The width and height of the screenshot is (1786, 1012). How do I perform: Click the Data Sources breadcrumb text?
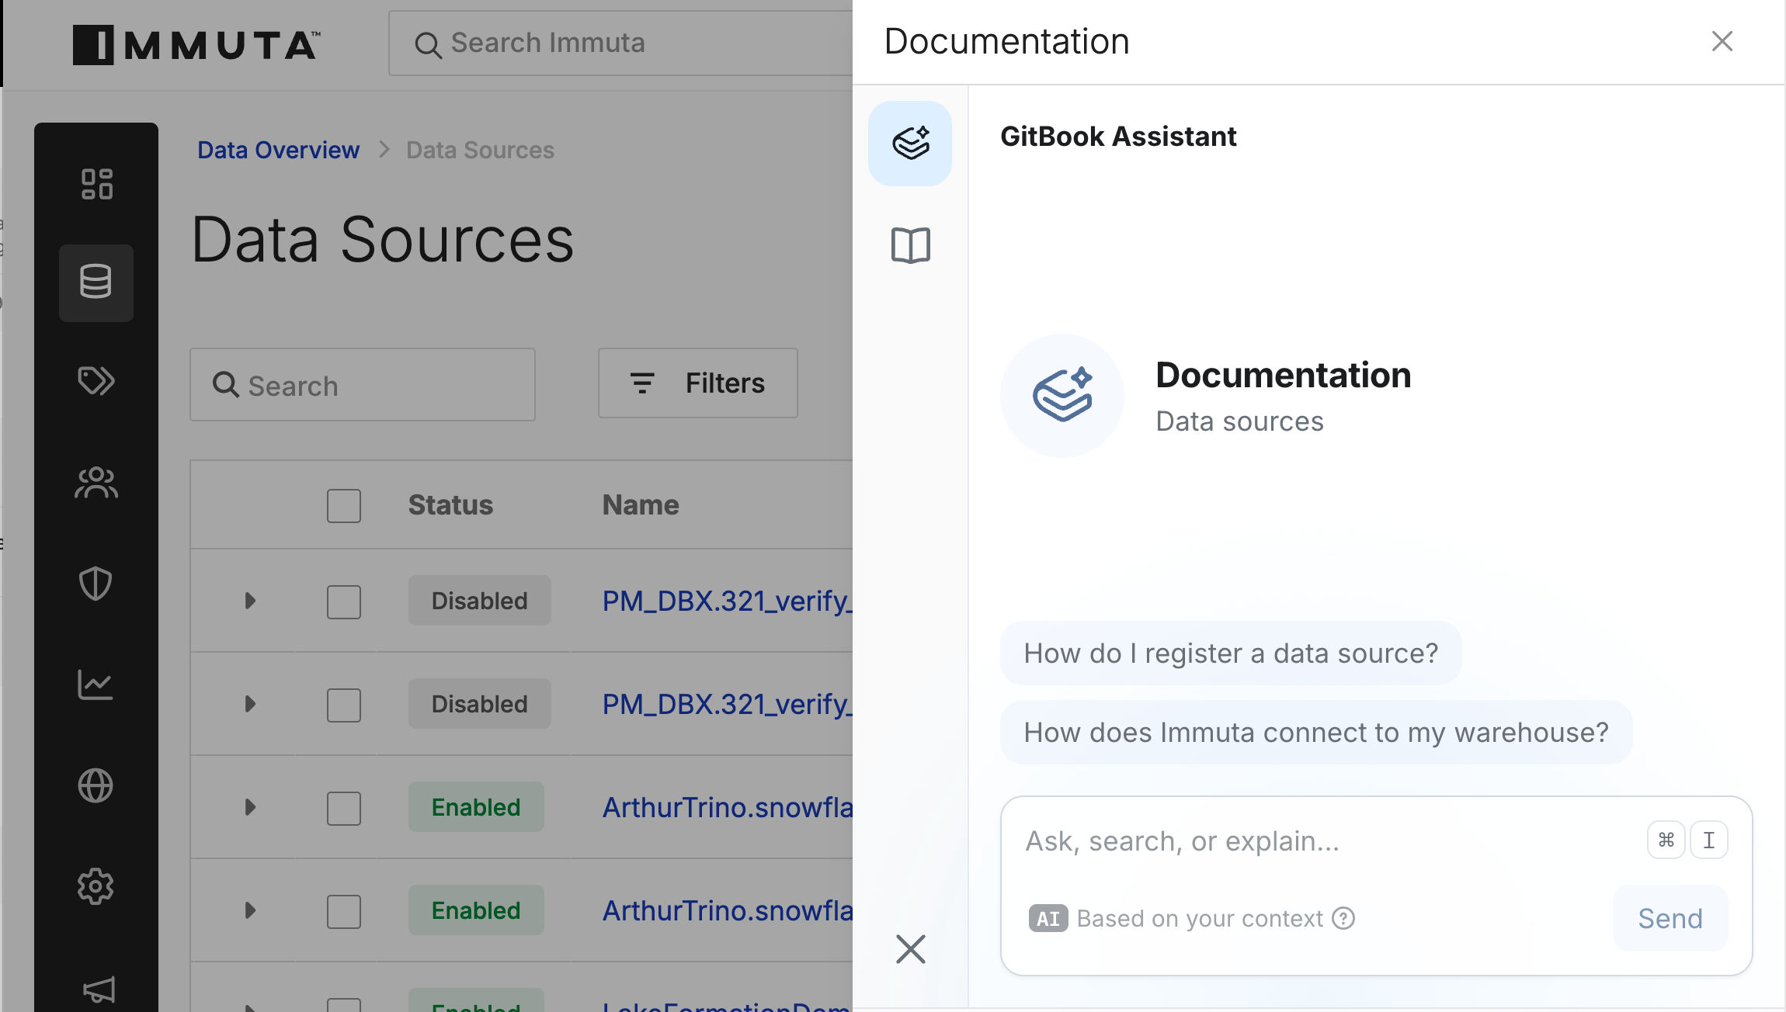pyautogui.click(x=480, y=150)
